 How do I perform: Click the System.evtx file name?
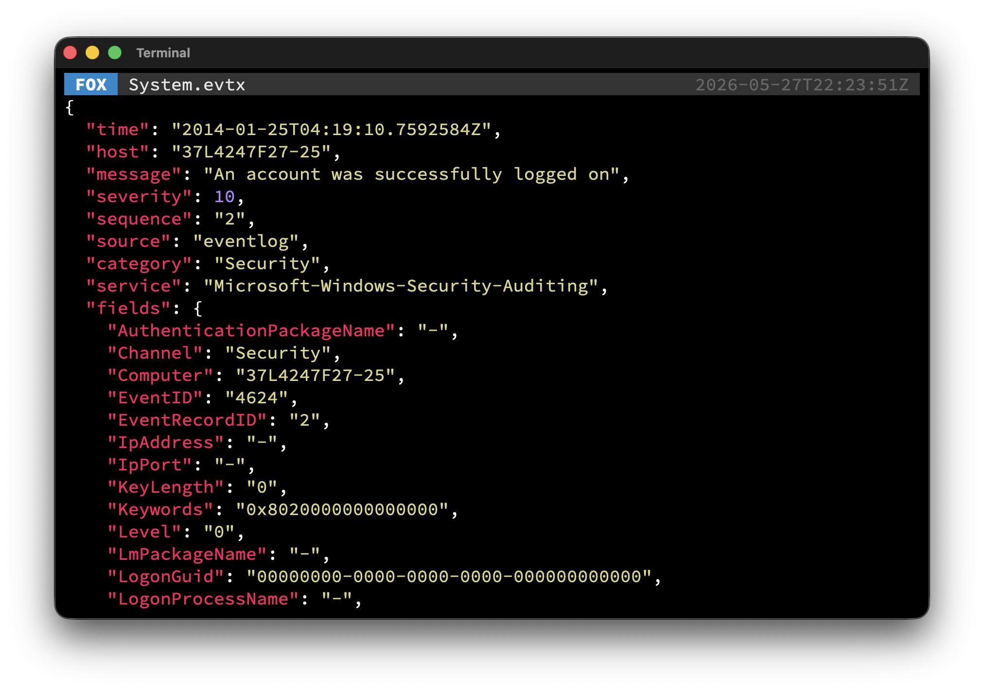(x=187, y=85)
